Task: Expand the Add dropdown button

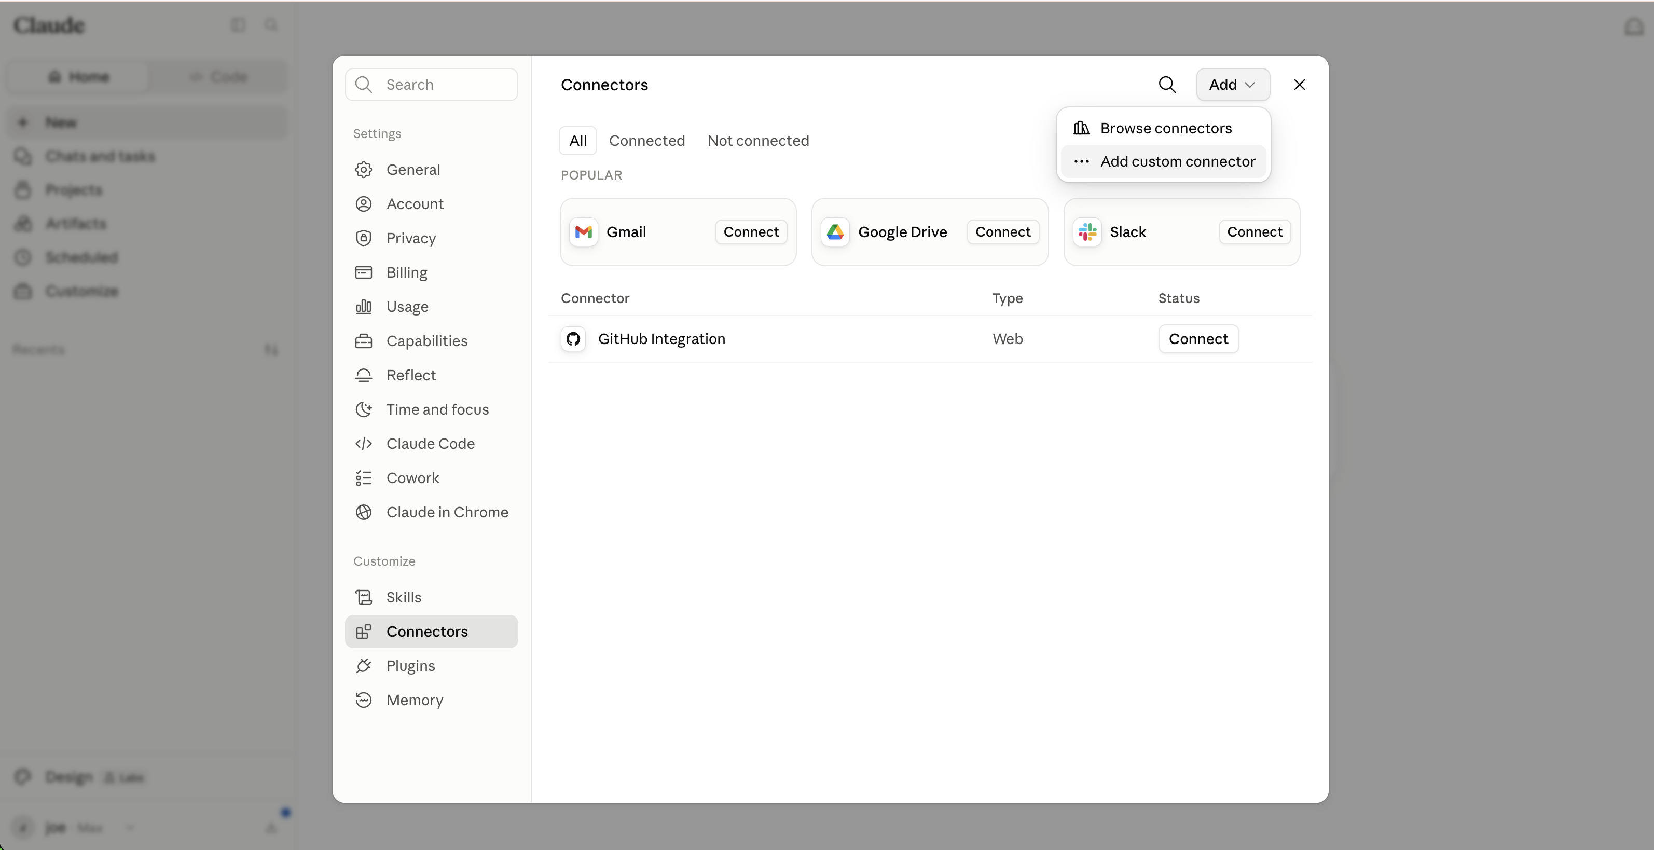Action: [1232, 85]
